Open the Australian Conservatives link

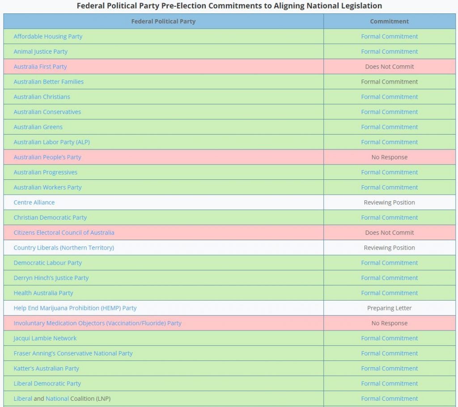47,112
